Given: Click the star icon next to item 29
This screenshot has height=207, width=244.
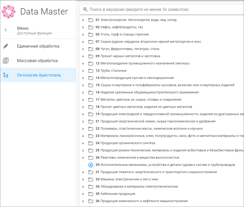Looking at the screenshot, I should [91, 165].
